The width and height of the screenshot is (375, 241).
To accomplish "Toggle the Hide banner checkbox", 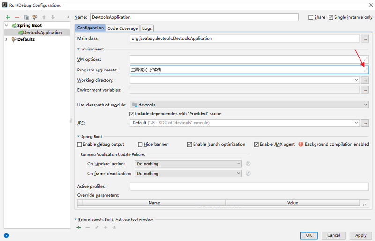I will click(x=141, y=144).
